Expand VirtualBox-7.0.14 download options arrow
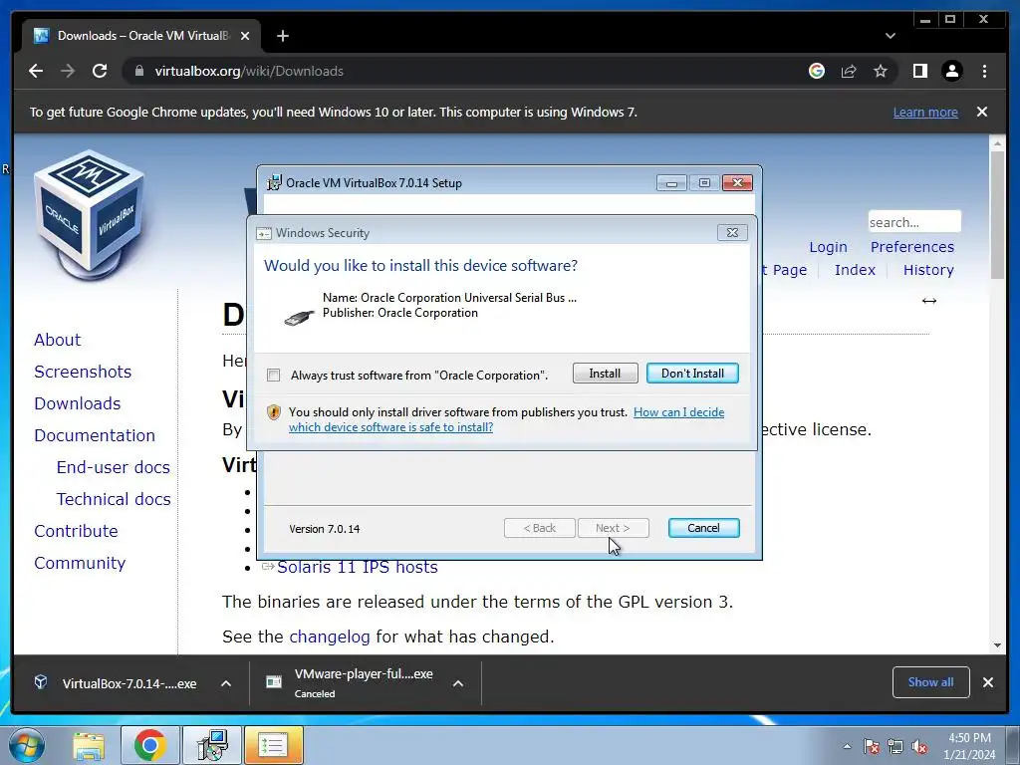 click(226, 683)
